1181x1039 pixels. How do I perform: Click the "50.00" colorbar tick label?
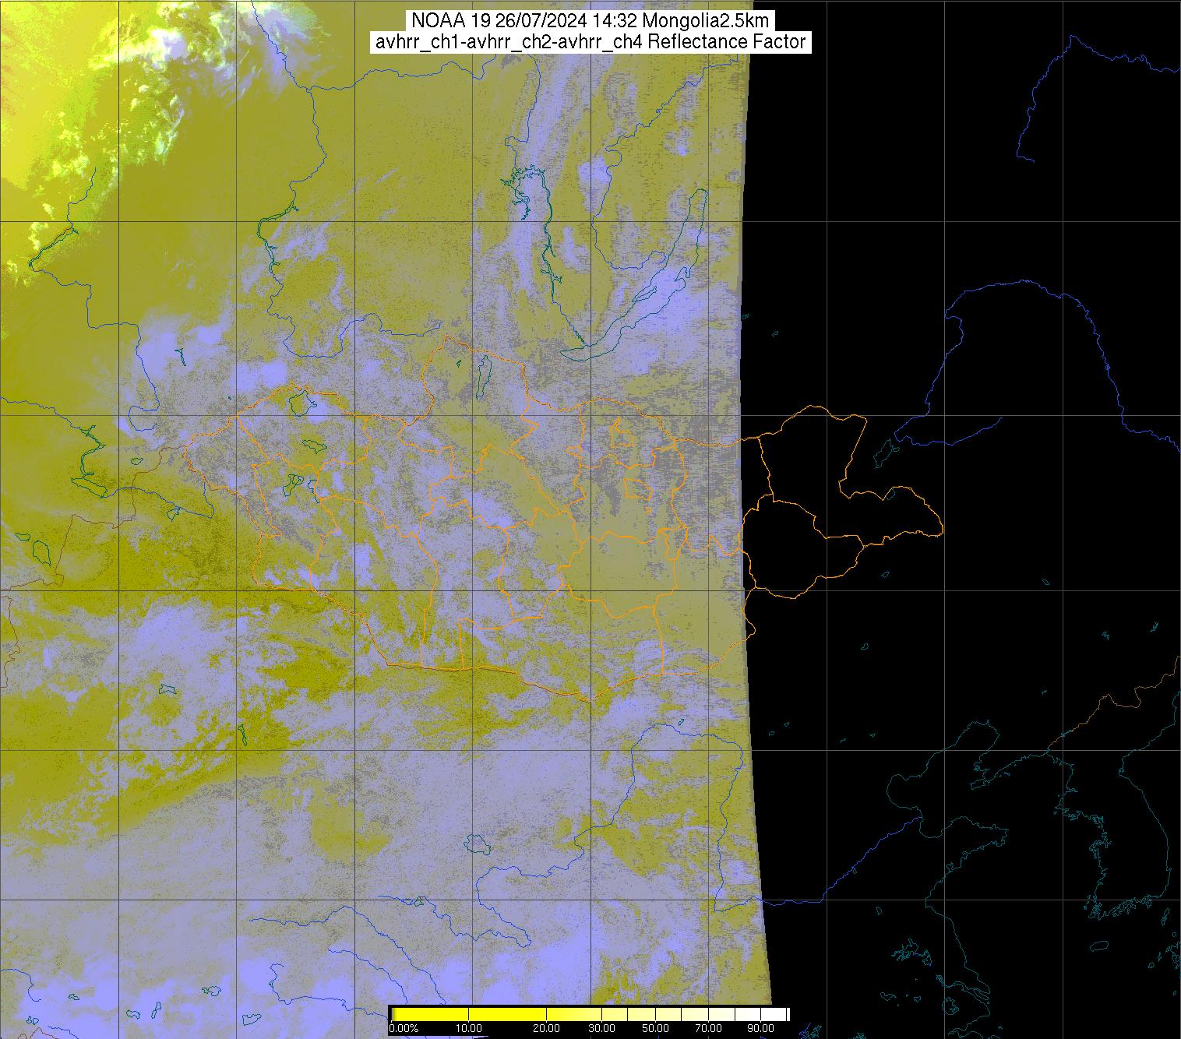(657, 1029)
